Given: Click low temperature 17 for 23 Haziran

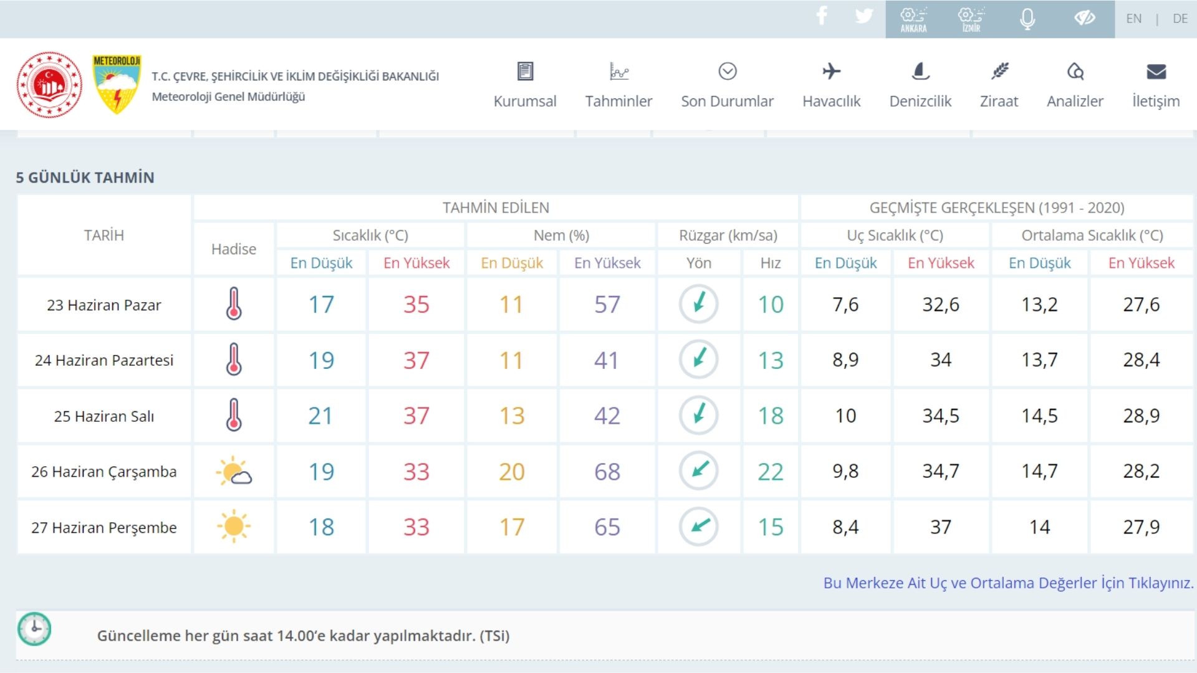Looking at the screenshot, I should [x=321, y=305].
